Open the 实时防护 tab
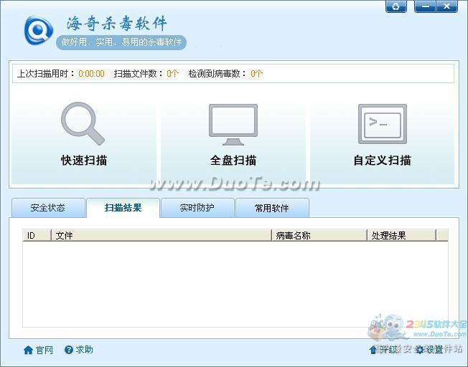Viewport: 468px width, 367px height. point(197,208)
